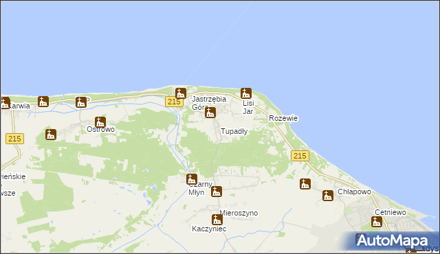
Task: Click the church icon right of Czarny Młyn label
Action: (217, 192)
